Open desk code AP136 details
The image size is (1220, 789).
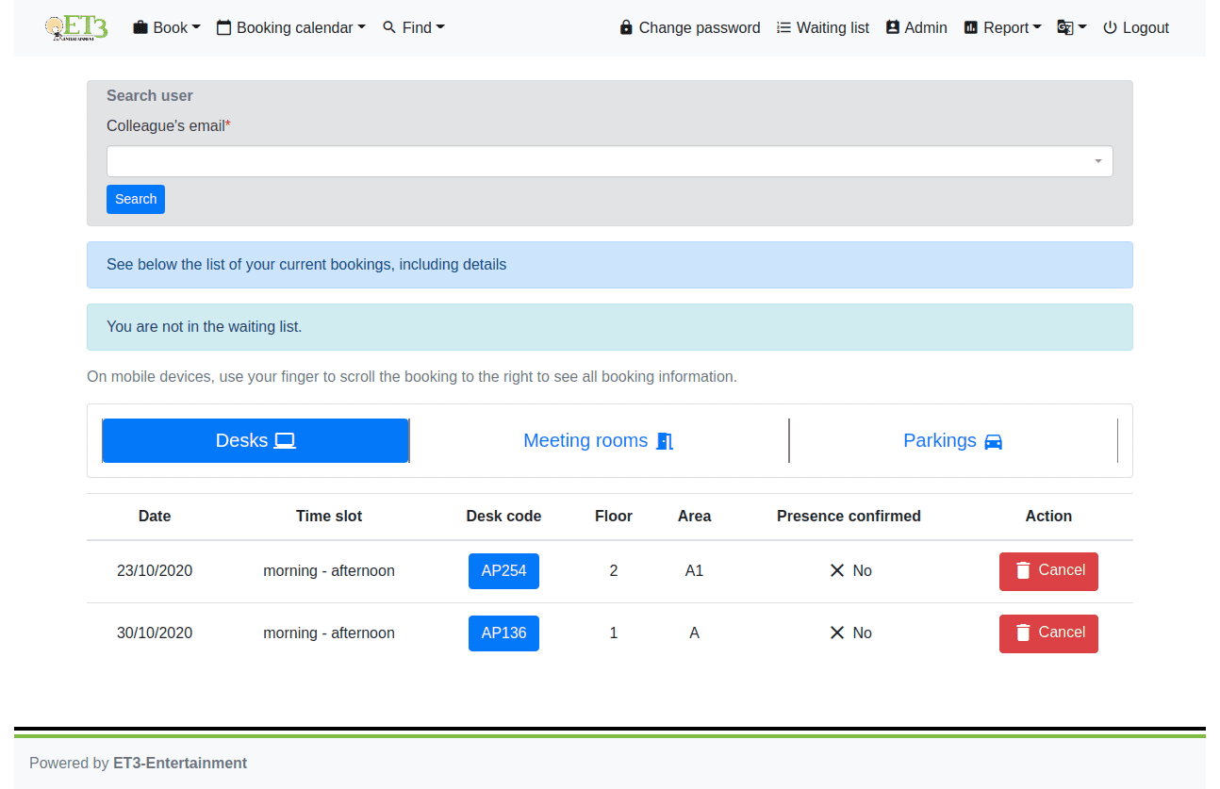coord(503,633)
